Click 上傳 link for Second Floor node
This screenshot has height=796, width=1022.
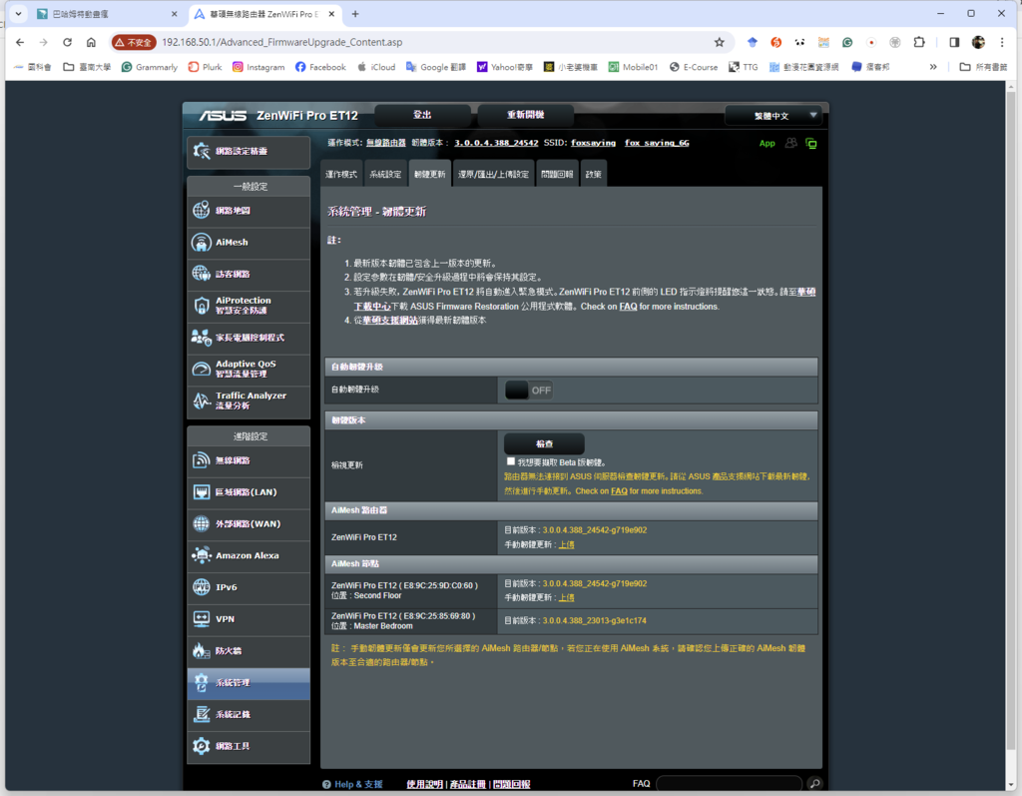click(567, 597)
